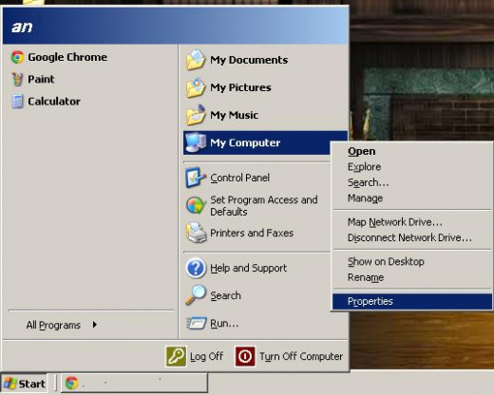494x395 pixels.
Task: Switch to the Chrome taskbar window button
Action: (x=134, y=384)
